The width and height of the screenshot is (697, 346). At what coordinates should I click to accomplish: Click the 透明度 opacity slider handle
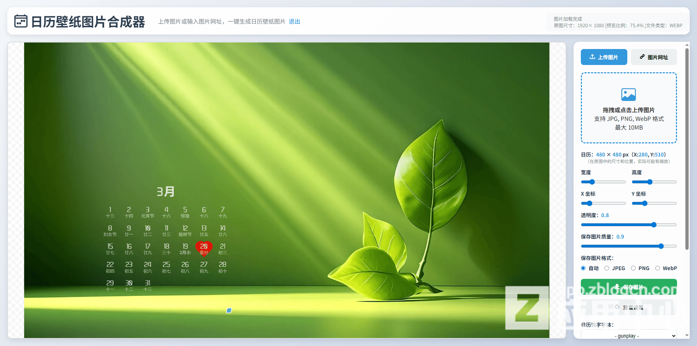tap(654, 225)
